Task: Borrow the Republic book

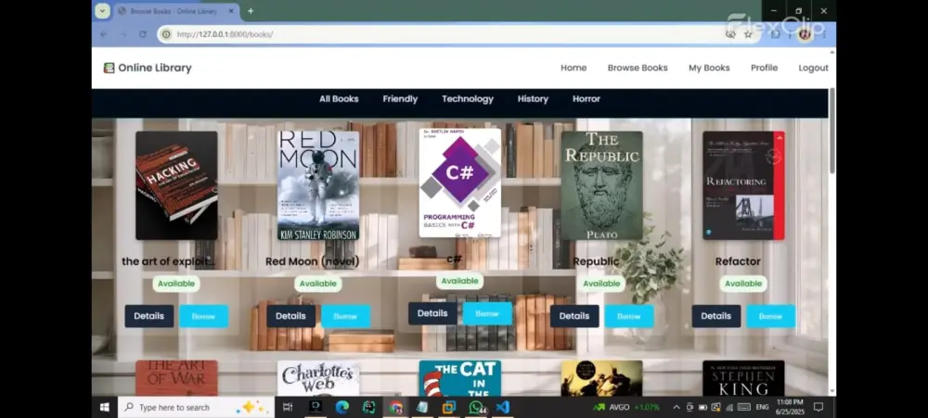Action: point(629,316)
